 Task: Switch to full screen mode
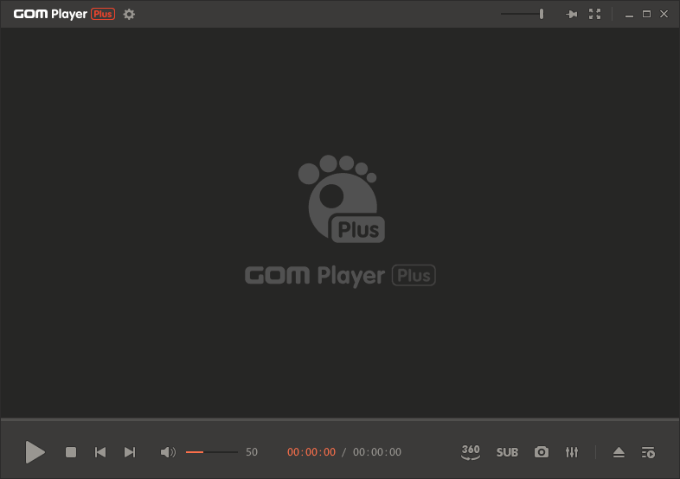(594, 15)
